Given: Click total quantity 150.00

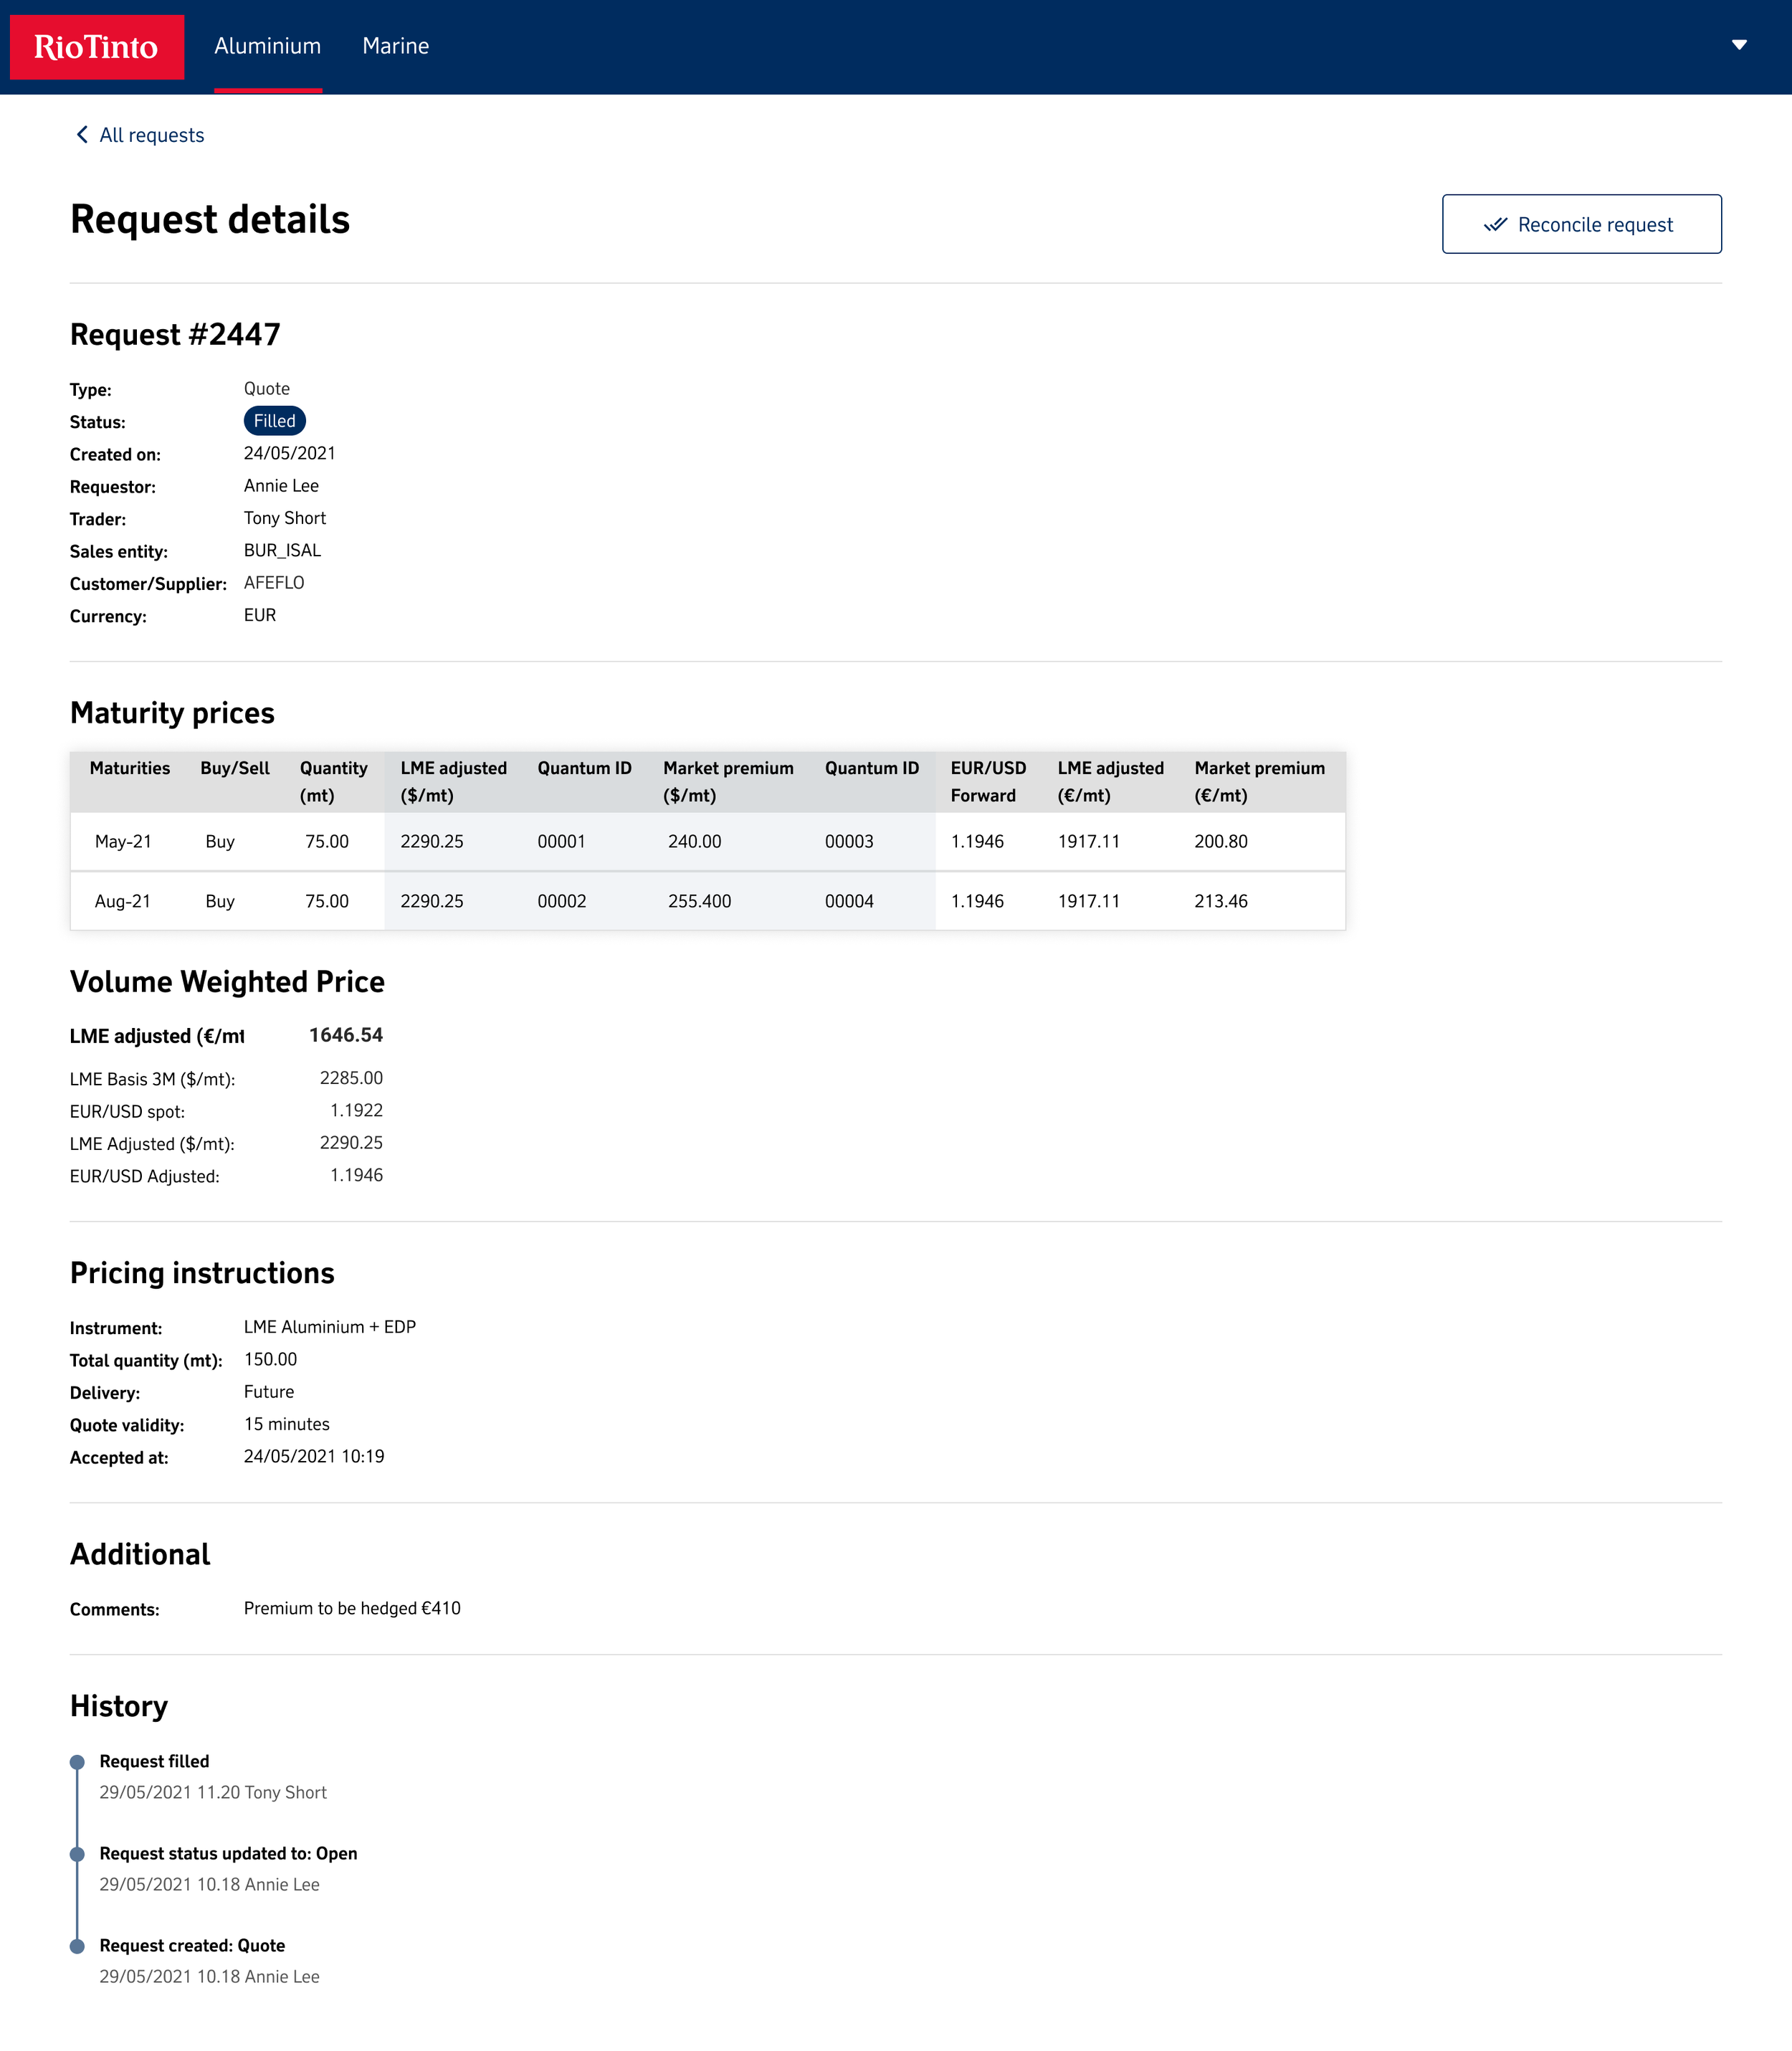Looking at the screenshot, I should (270, 1359).
